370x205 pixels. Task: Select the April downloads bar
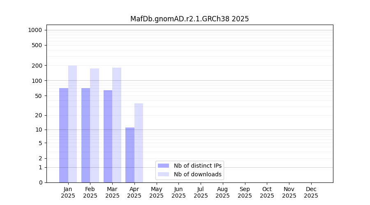[x=139, y=143]
